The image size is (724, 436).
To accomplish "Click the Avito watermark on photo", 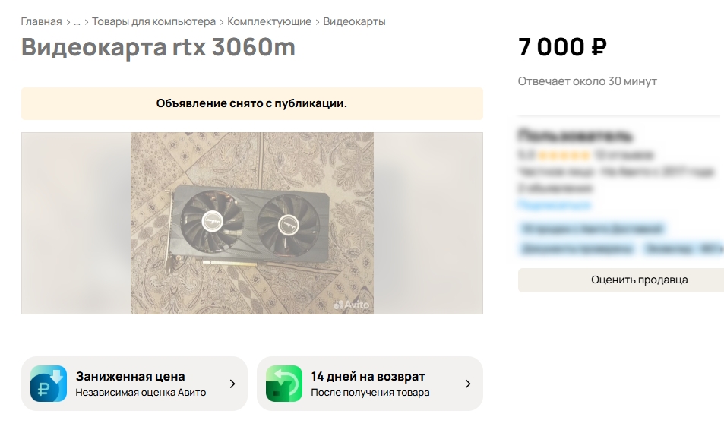I will click(352, 305).
